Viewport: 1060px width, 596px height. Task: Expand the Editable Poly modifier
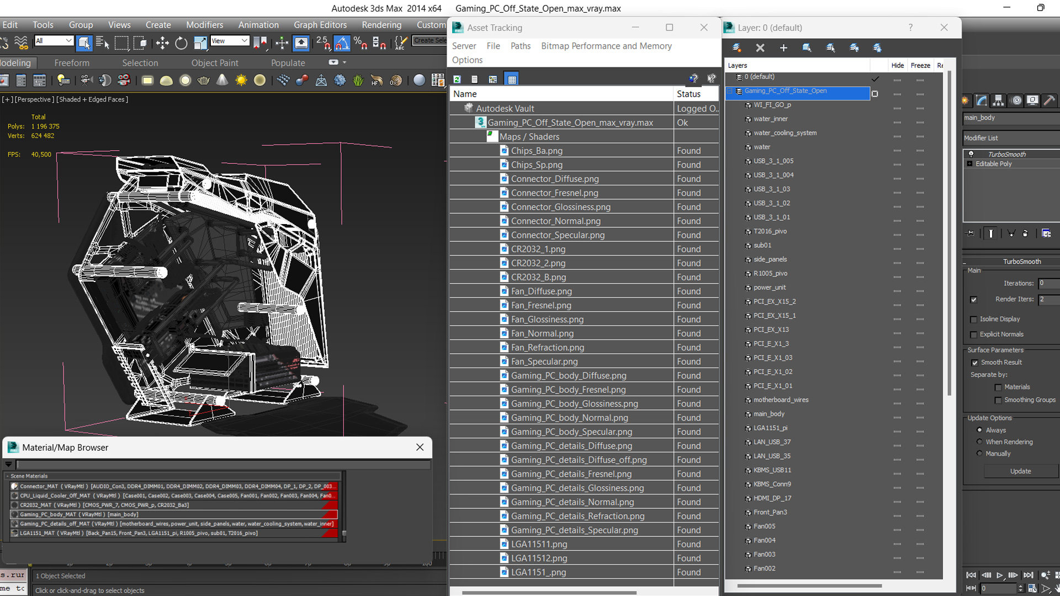pos(969,164)
